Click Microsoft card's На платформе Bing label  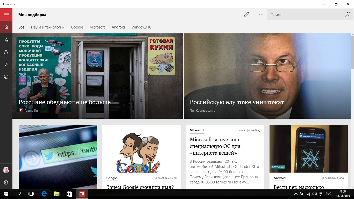pyautogui.click(x=249, y=130)
